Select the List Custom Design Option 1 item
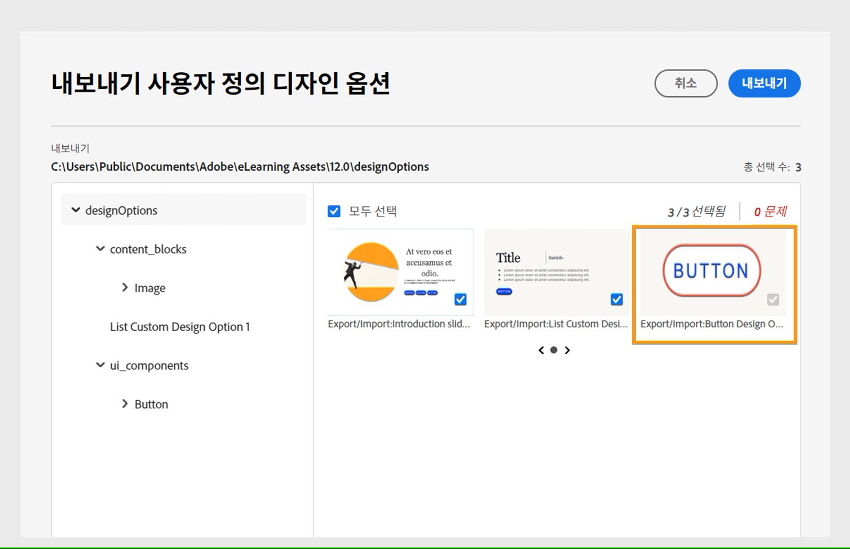 [x=180, y=326]
